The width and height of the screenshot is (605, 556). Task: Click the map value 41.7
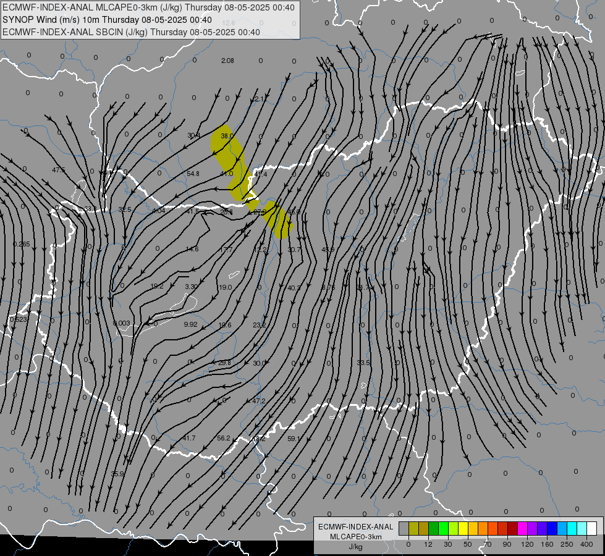pyautogui.click(x=189, y=438)
